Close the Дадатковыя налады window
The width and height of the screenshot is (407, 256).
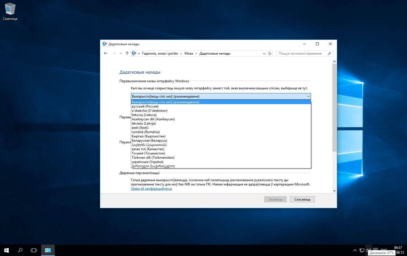(330, 44)
